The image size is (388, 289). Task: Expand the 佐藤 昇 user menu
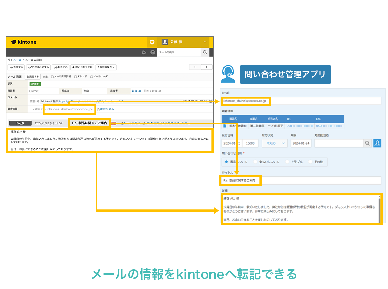pos(205,42)
